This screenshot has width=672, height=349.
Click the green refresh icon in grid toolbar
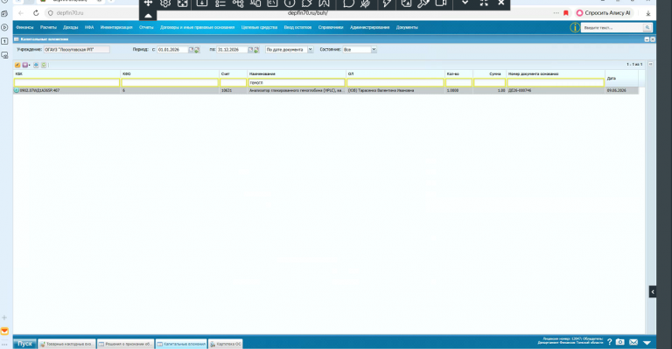(x=44, y=65)
